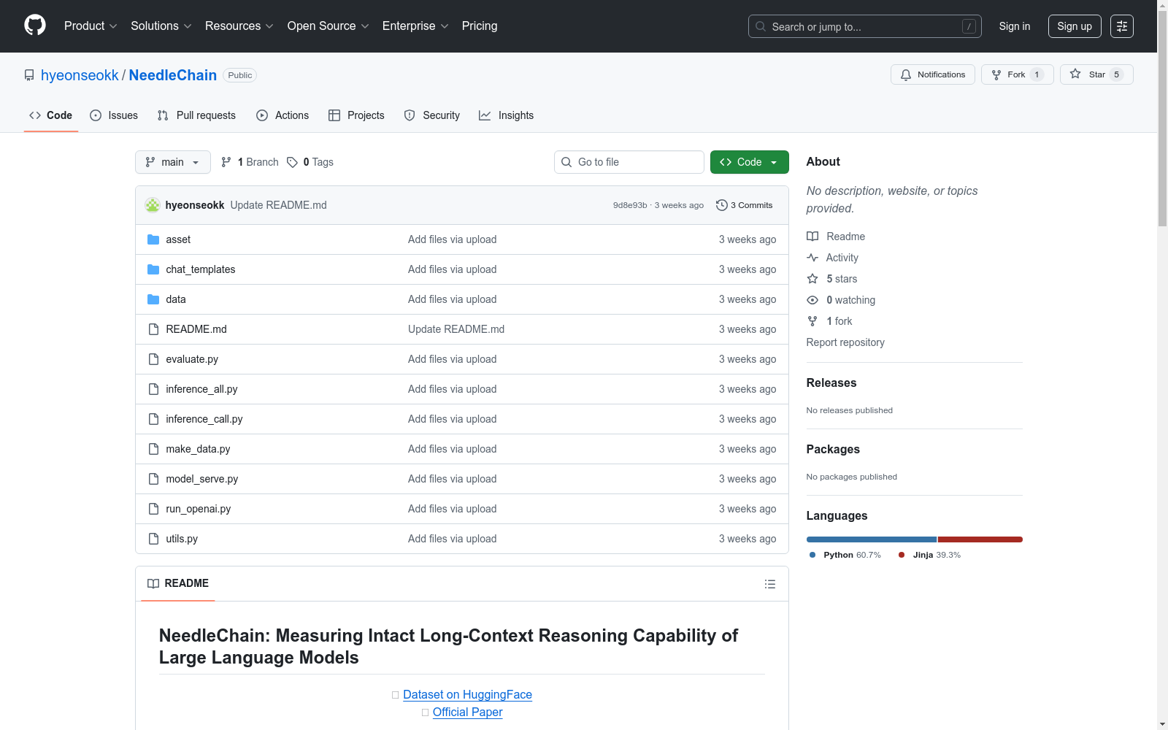Open the Security tab
1168x730 pixels.
pos(432,115)
